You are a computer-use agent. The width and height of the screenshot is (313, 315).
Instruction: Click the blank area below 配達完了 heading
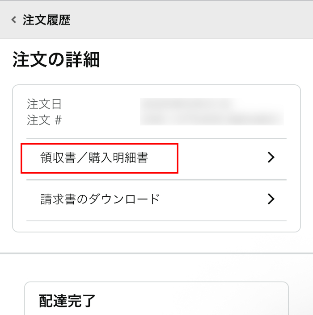(156, 312)
